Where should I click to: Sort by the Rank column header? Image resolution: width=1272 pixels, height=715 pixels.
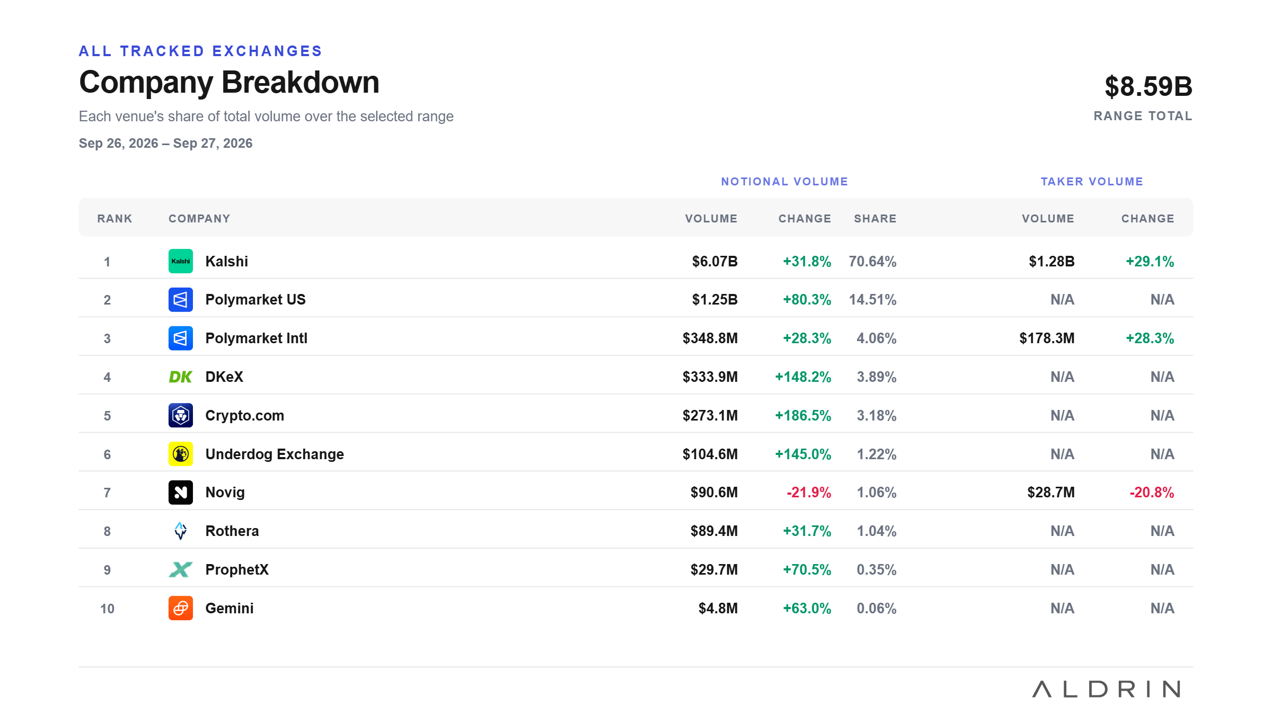click(114, 219)
